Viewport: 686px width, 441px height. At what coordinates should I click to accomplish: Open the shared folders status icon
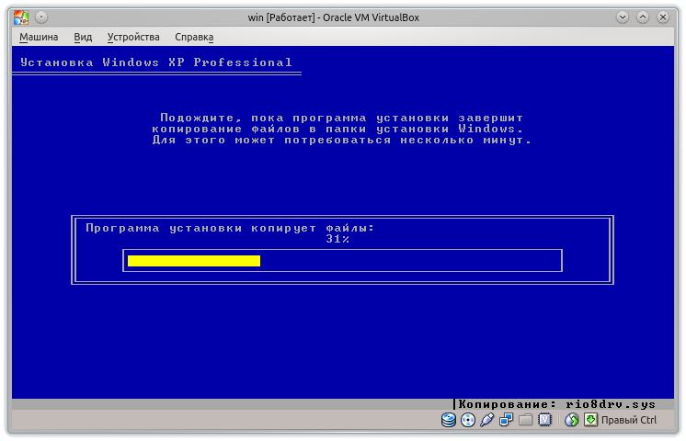coord(525,420)
